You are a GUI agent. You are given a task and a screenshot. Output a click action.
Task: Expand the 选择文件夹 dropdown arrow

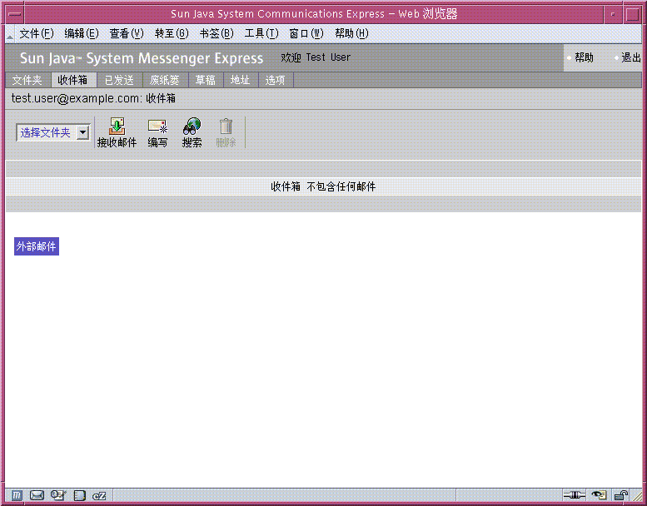(82, 133)
